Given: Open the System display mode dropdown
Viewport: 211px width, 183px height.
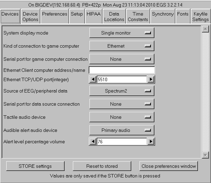Looking at the screenshot, I should (122, 33).
